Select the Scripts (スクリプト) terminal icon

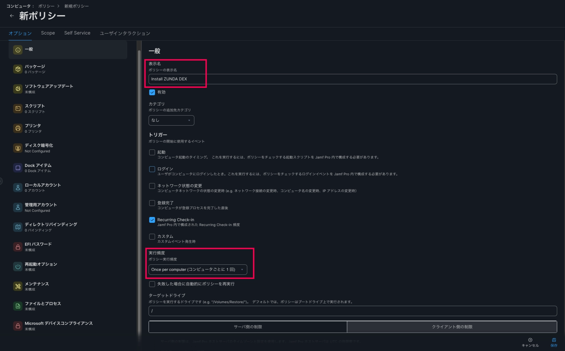tap(18, 108)
